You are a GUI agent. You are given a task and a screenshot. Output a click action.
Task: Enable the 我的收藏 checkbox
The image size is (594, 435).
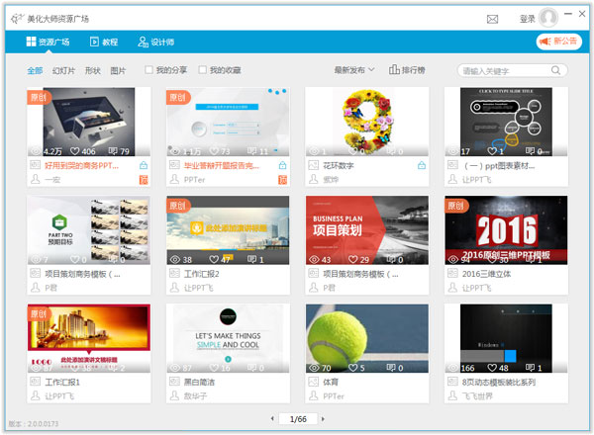203,71
